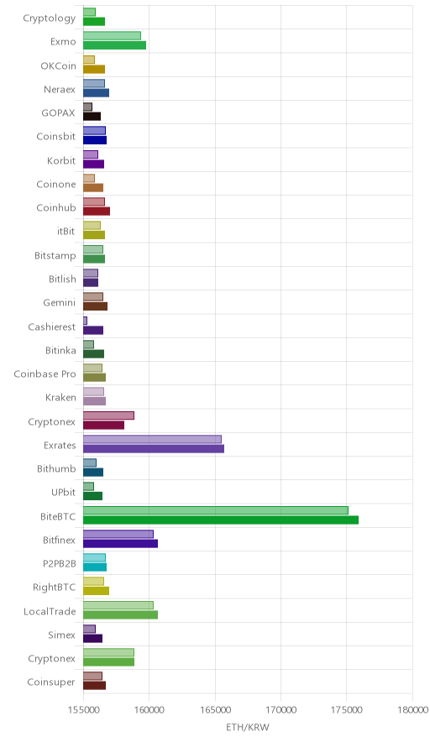430x742 pixels.
Task: Select the Bithumb label on axis
Action: coord(56,469)
